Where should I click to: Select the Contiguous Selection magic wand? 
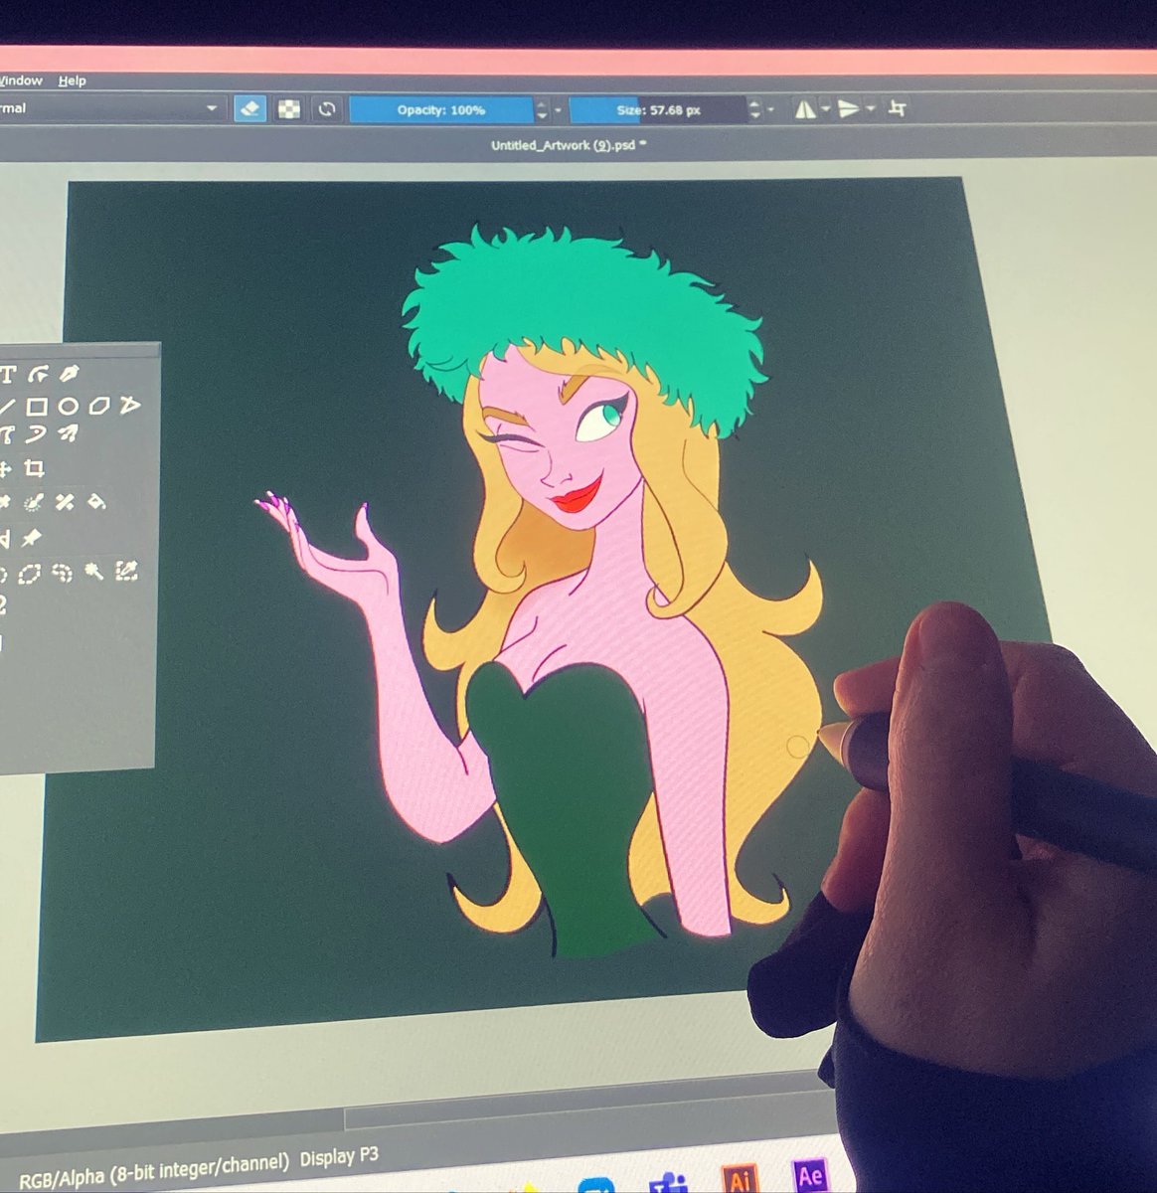[x=94, y=571]
